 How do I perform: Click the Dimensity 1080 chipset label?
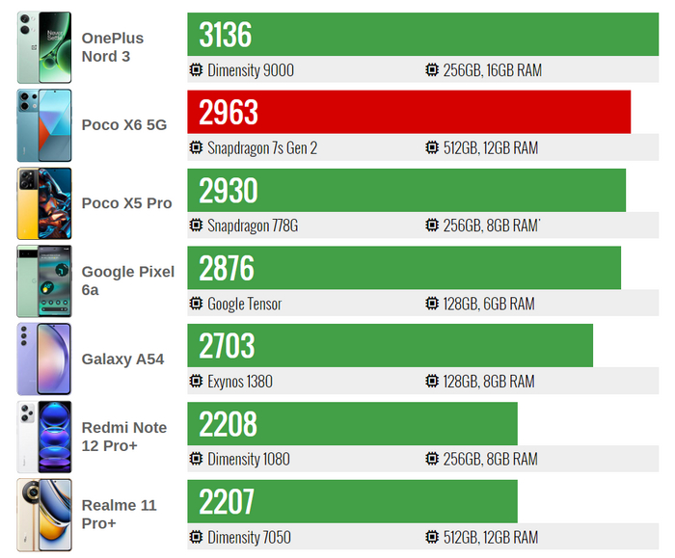pyautogui.click(x=248, y=460)
